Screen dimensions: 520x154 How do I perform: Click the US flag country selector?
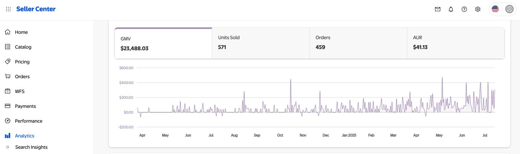click(x=495, y=9)
